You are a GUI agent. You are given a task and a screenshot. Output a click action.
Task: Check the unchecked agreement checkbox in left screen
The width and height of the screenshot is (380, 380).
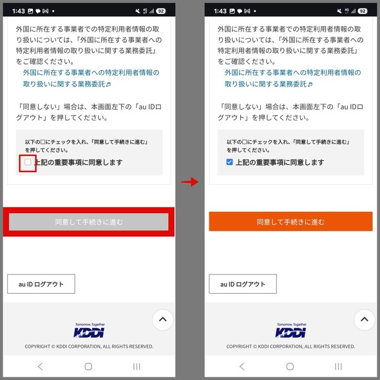click(28, 162)
